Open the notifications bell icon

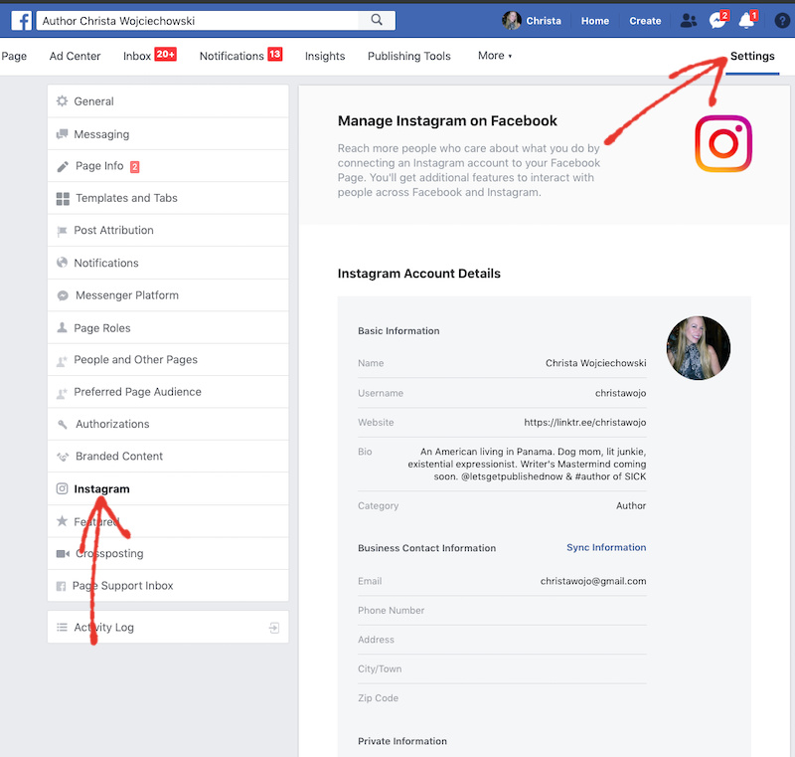(x=746, y=20)
